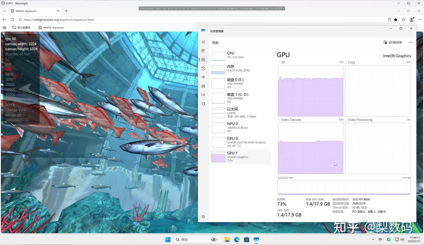This screenshot has width=424, height=245.
Task: Close the WebGL Aquarium browser tab
Action: point(58,11)
